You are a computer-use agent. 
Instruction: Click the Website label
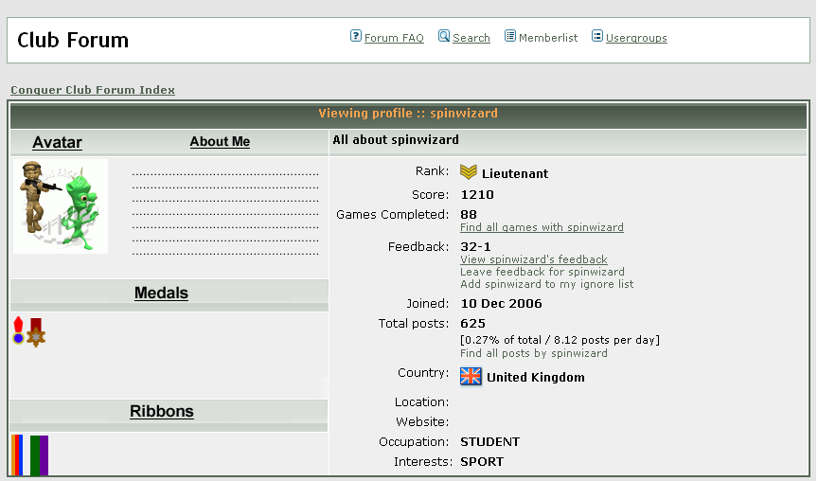click(x=422, y=422)
